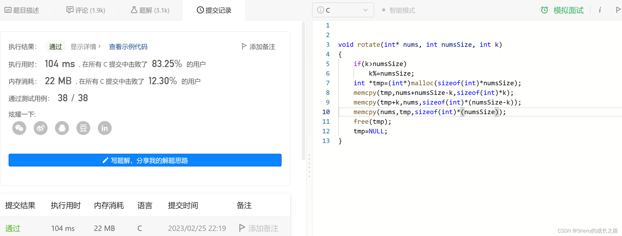Image resolution: width=622 pixels, height=236 pixels.
Task: Click the malloc code line 7
Action: (437, 83)
